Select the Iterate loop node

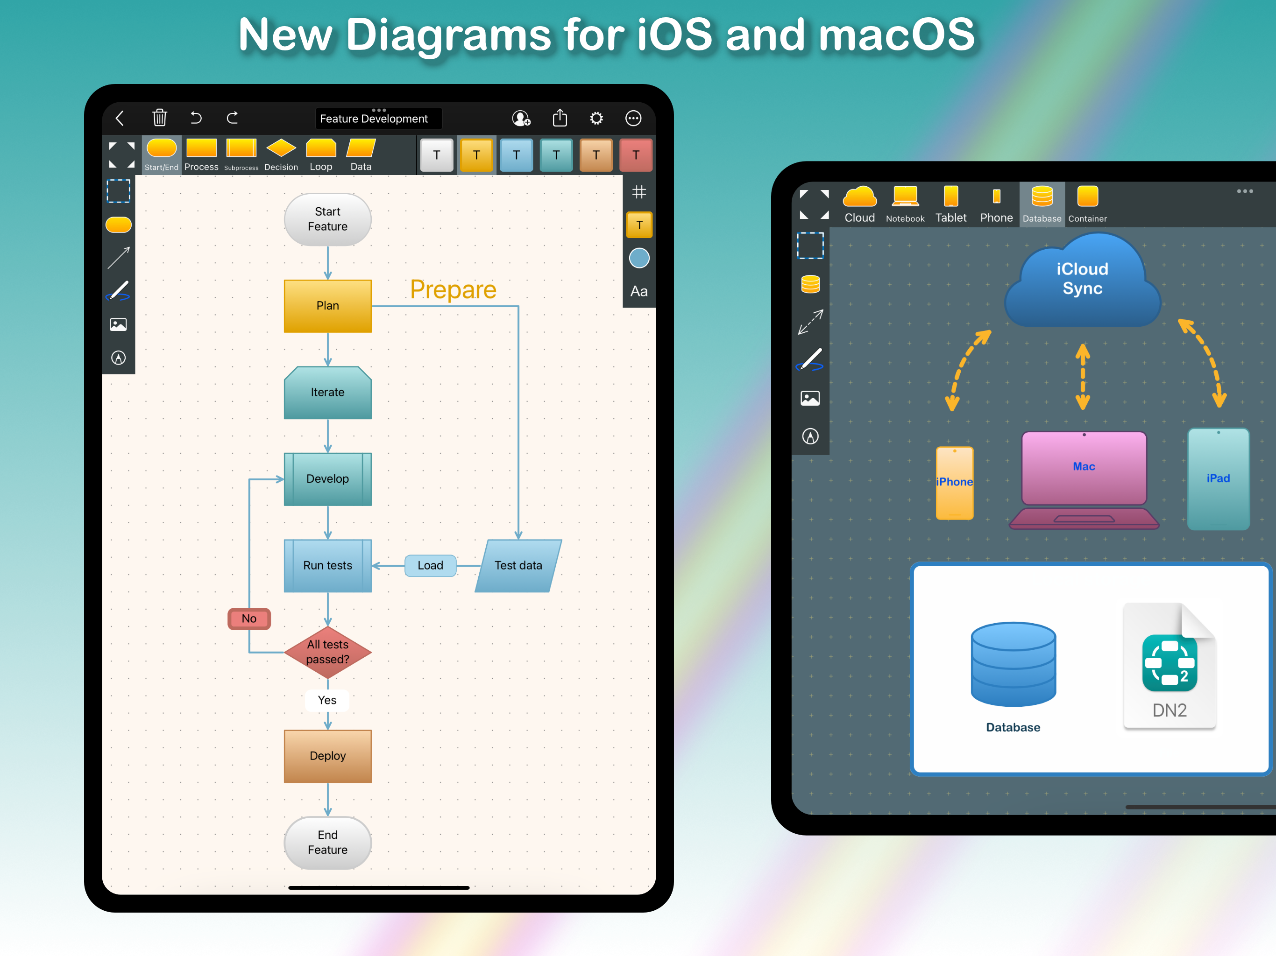tap(328, 392)
